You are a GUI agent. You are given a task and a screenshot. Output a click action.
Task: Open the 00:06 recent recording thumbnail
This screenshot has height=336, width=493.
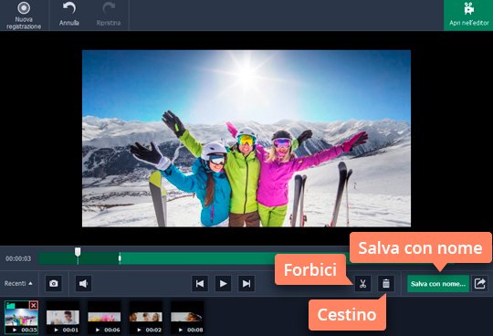(104, 317)
